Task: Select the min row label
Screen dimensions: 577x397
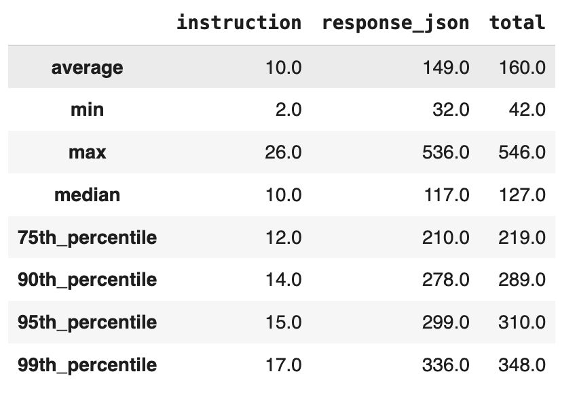Action: tap(87, 110)
